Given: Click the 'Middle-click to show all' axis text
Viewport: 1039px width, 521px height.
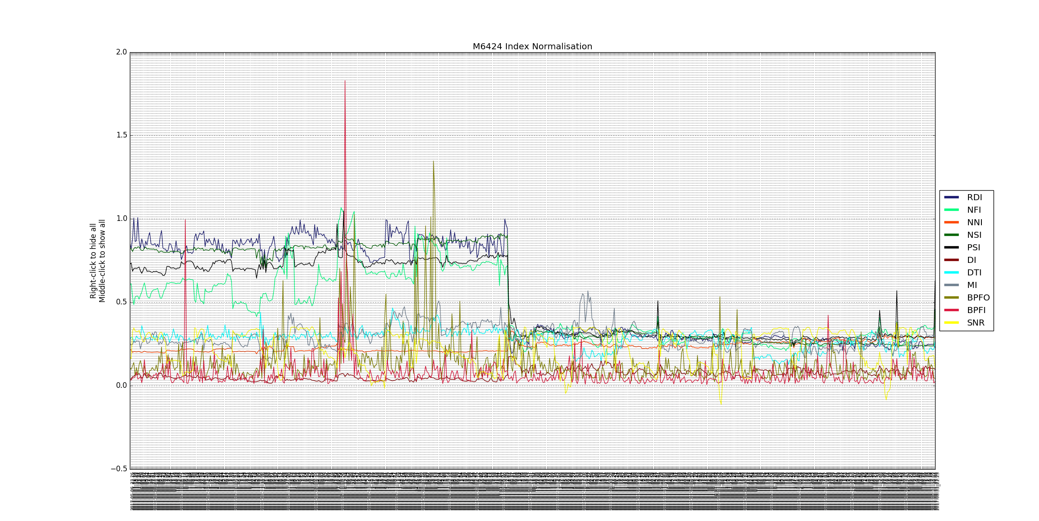Looking at the screenshot, I should coord(102,261).
